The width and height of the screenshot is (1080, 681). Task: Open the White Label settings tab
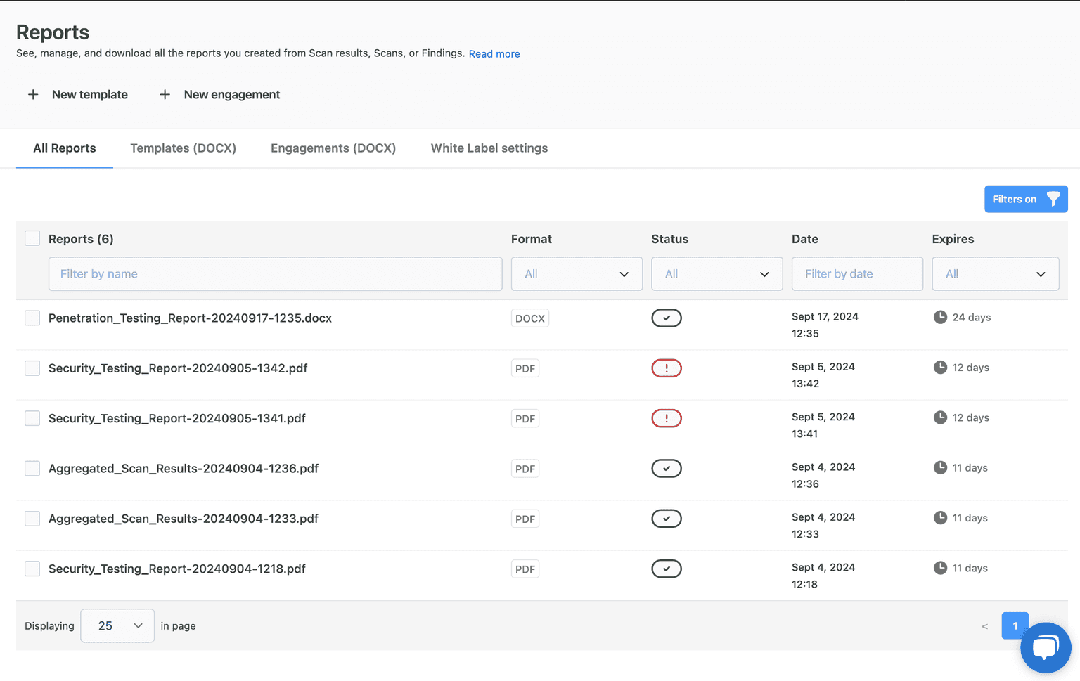489,148
